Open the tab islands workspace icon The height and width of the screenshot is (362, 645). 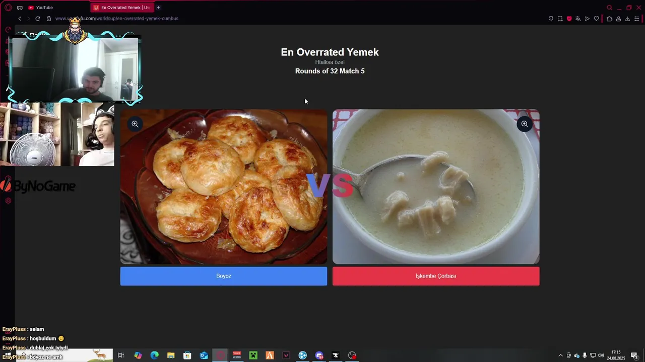pos(20,8)
